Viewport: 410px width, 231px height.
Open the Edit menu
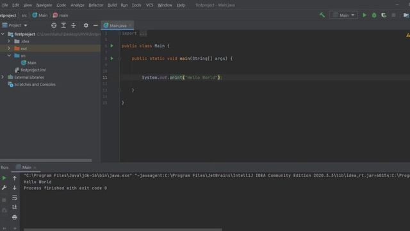[15, 5]
